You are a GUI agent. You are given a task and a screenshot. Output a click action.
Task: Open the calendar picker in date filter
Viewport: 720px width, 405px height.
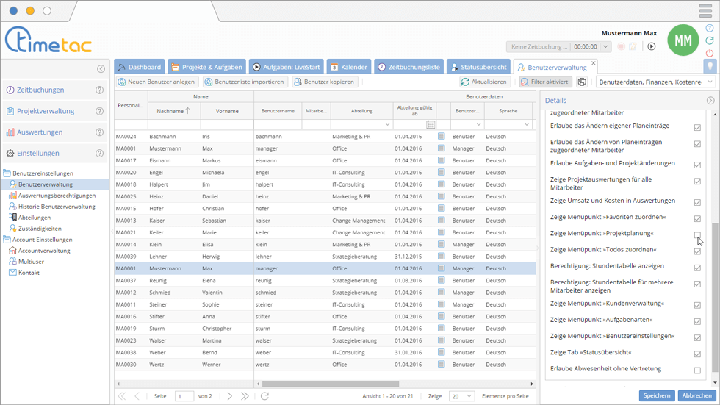point(431,125)
